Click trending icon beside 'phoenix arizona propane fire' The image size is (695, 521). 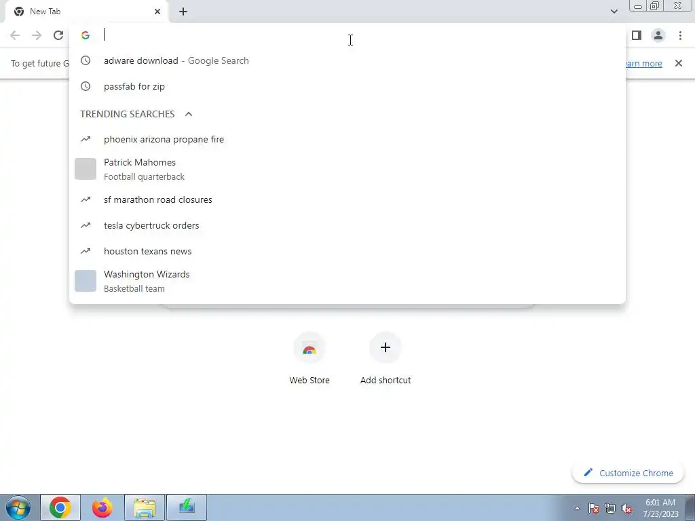(86, 139)
